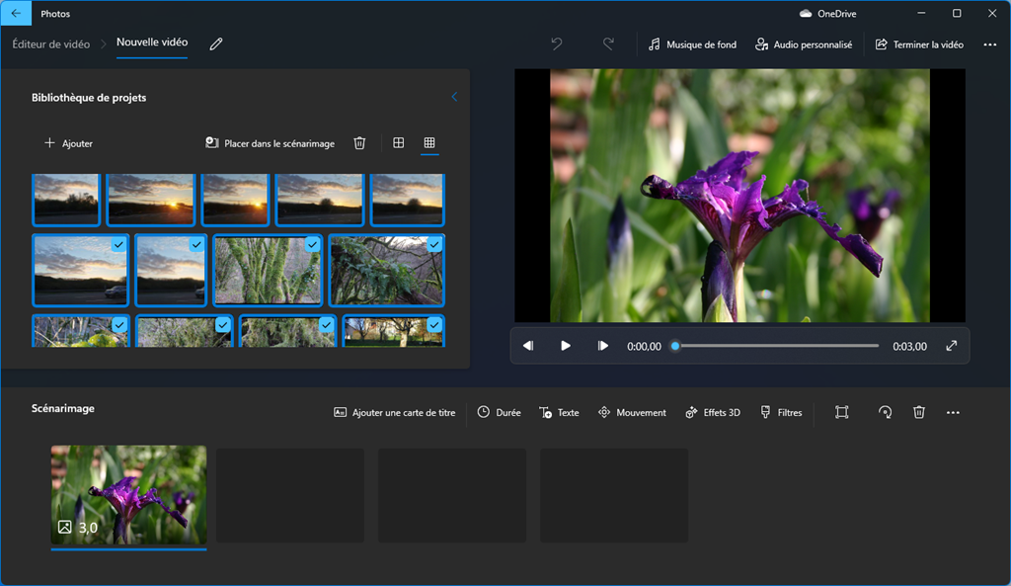Click the video playback seek slider
The height and width of the screenshot is (586, 1011).
tap(776, 346)
